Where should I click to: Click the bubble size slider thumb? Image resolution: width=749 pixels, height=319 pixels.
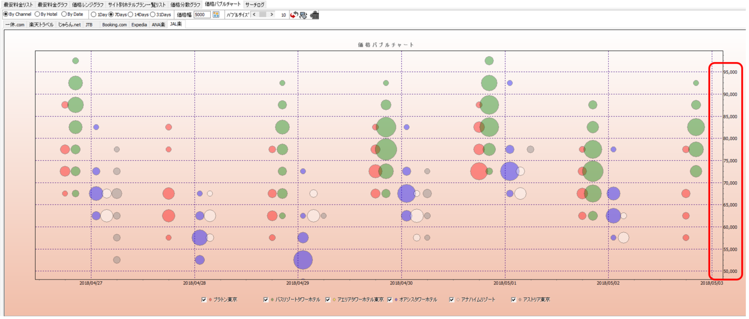(263, 15)
